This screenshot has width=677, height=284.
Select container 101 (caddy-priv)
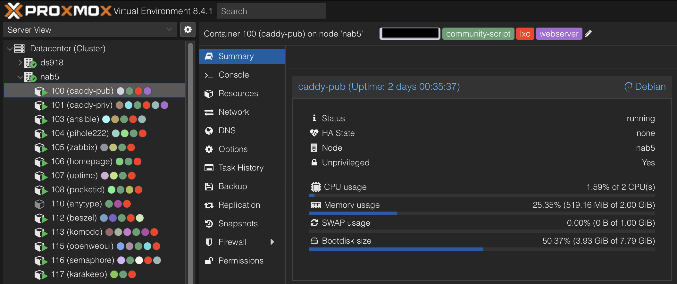point(95,105)
